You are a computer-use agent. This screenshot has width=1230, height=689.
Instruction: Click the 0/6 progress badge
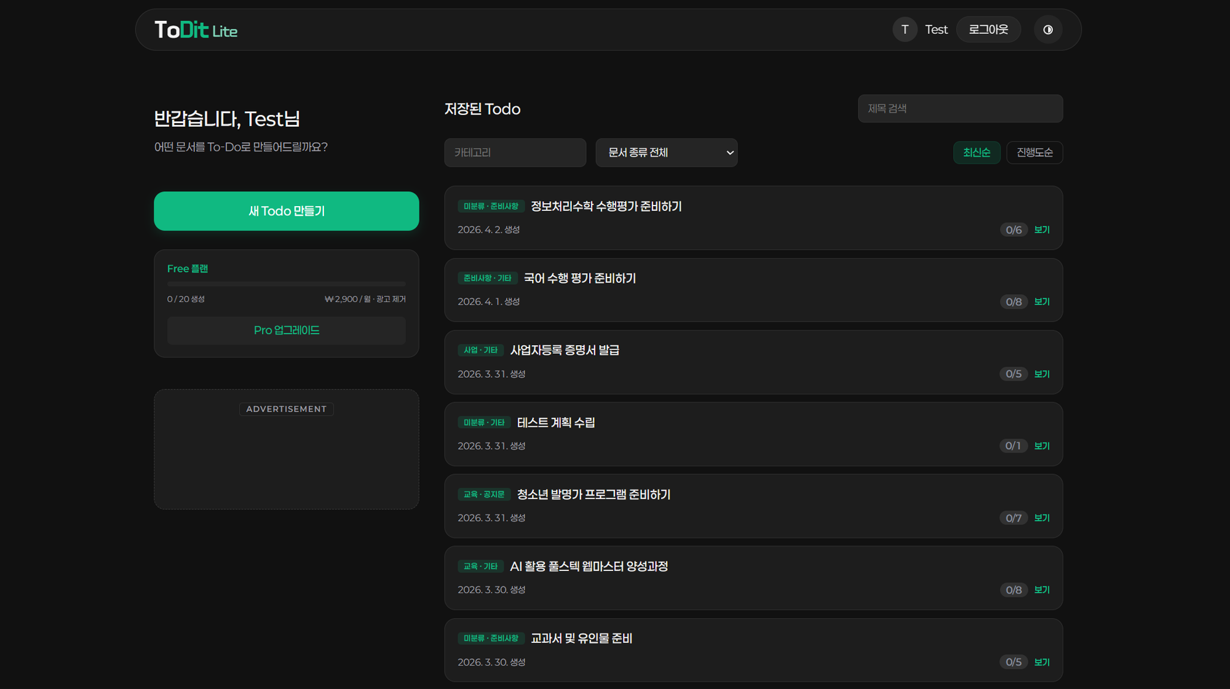click(x=1014, y=229)
